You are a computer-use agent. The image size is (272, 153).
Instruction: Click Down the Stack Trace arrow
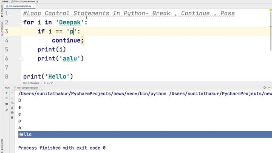coord(12,98)
